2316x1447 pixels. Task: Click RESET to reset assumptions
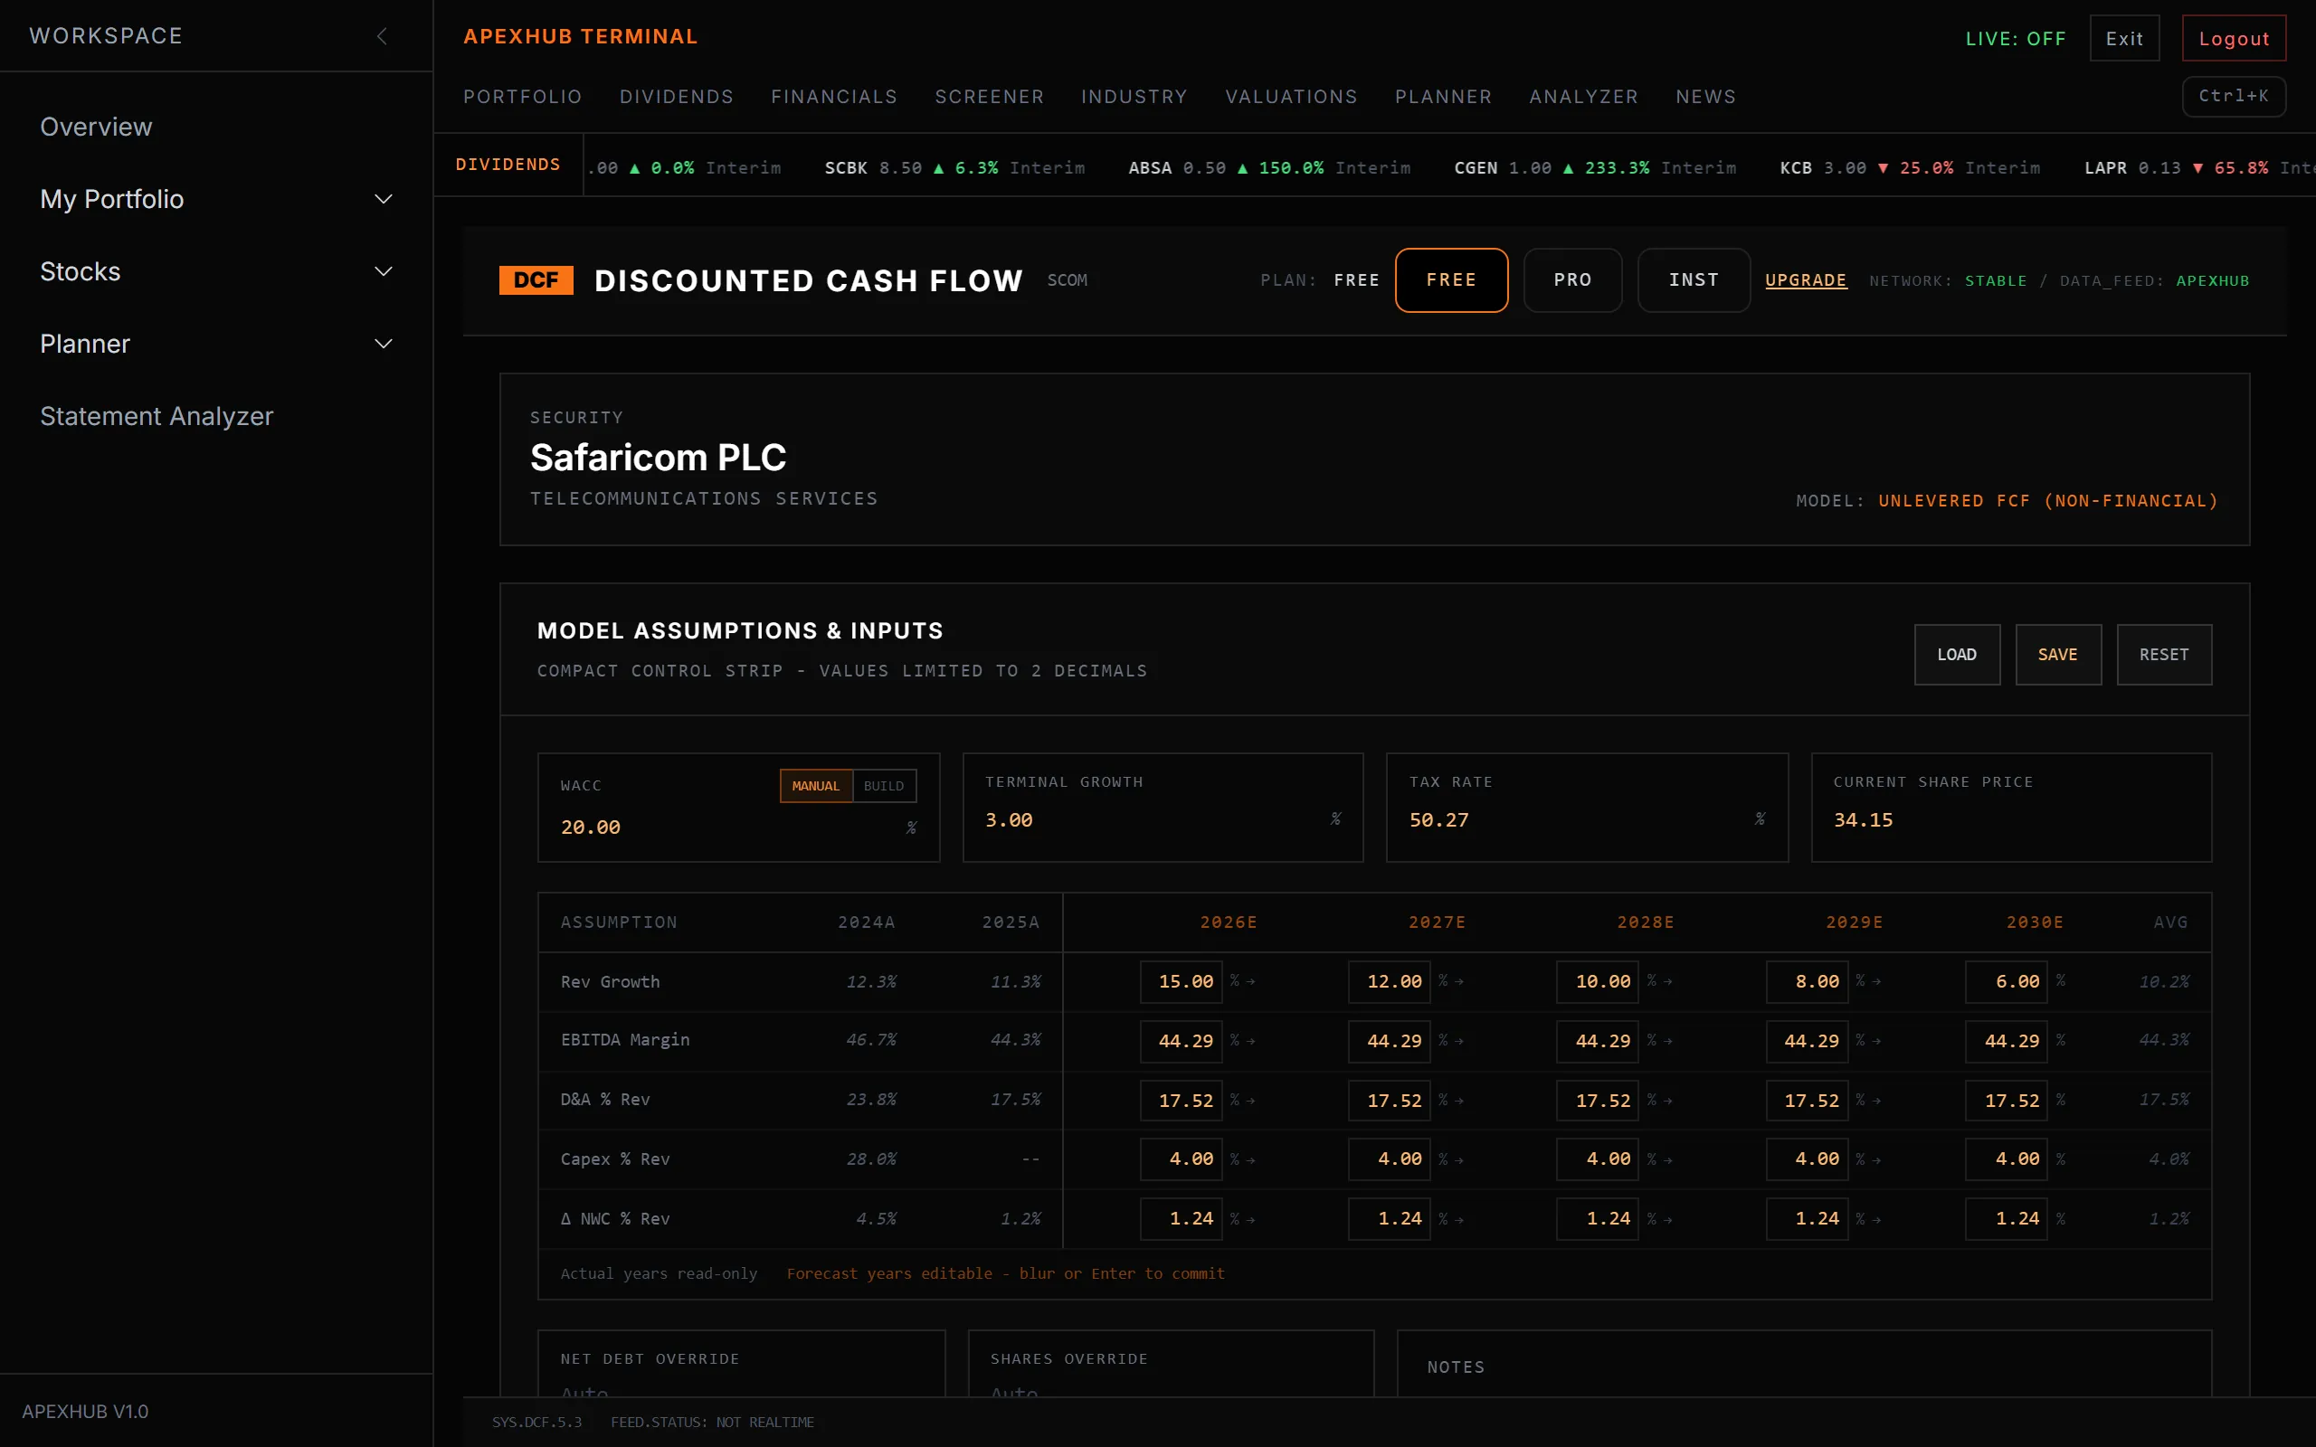pyautogui.click(x=2164, y=655)
